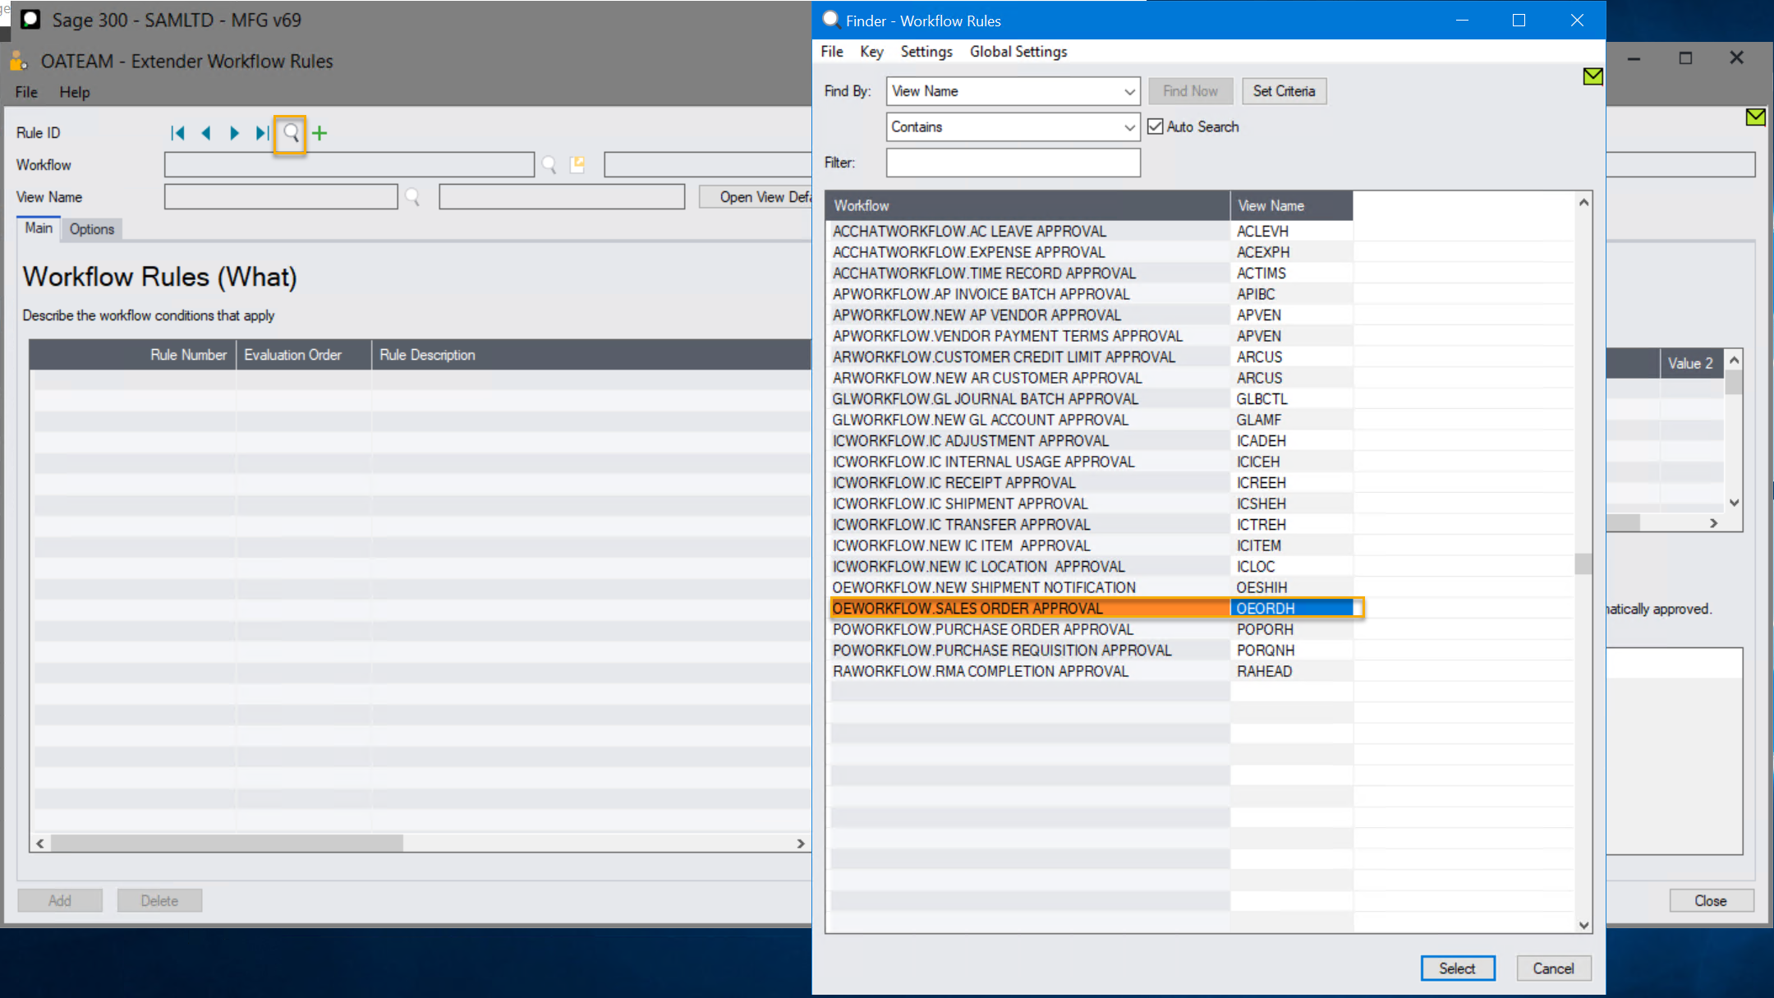The height and width of the screenshot is (998, 1774).
Task: Jump to the last record navigation arrow
Action: tap(261, 132)
